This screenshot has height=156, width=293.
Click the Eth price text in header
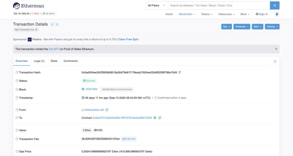point(26,13)
